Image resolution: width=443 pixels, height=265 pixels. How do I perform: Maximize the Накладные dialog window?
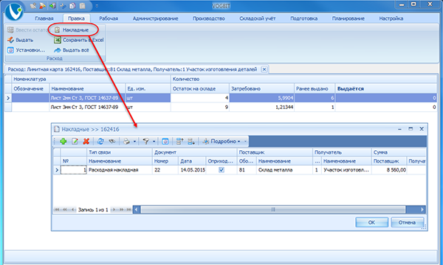click(x=411, y=129)
